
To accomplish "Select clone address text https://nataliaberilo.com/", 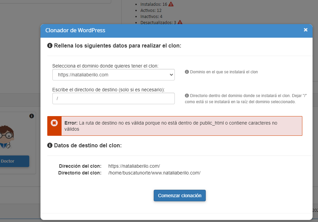I will pyautogui.click(x=134, y=166).
